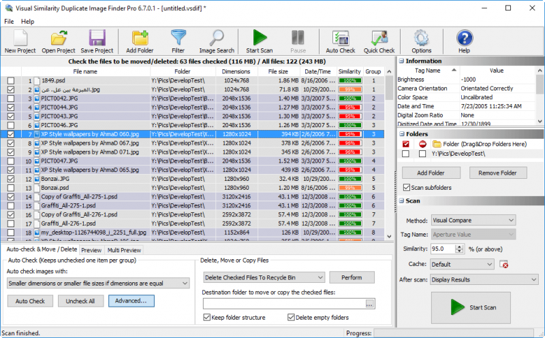This screenshot has width=545, height=338.
Task: Toggle the Delete empty folders checkbox
Action: (292, 318)
